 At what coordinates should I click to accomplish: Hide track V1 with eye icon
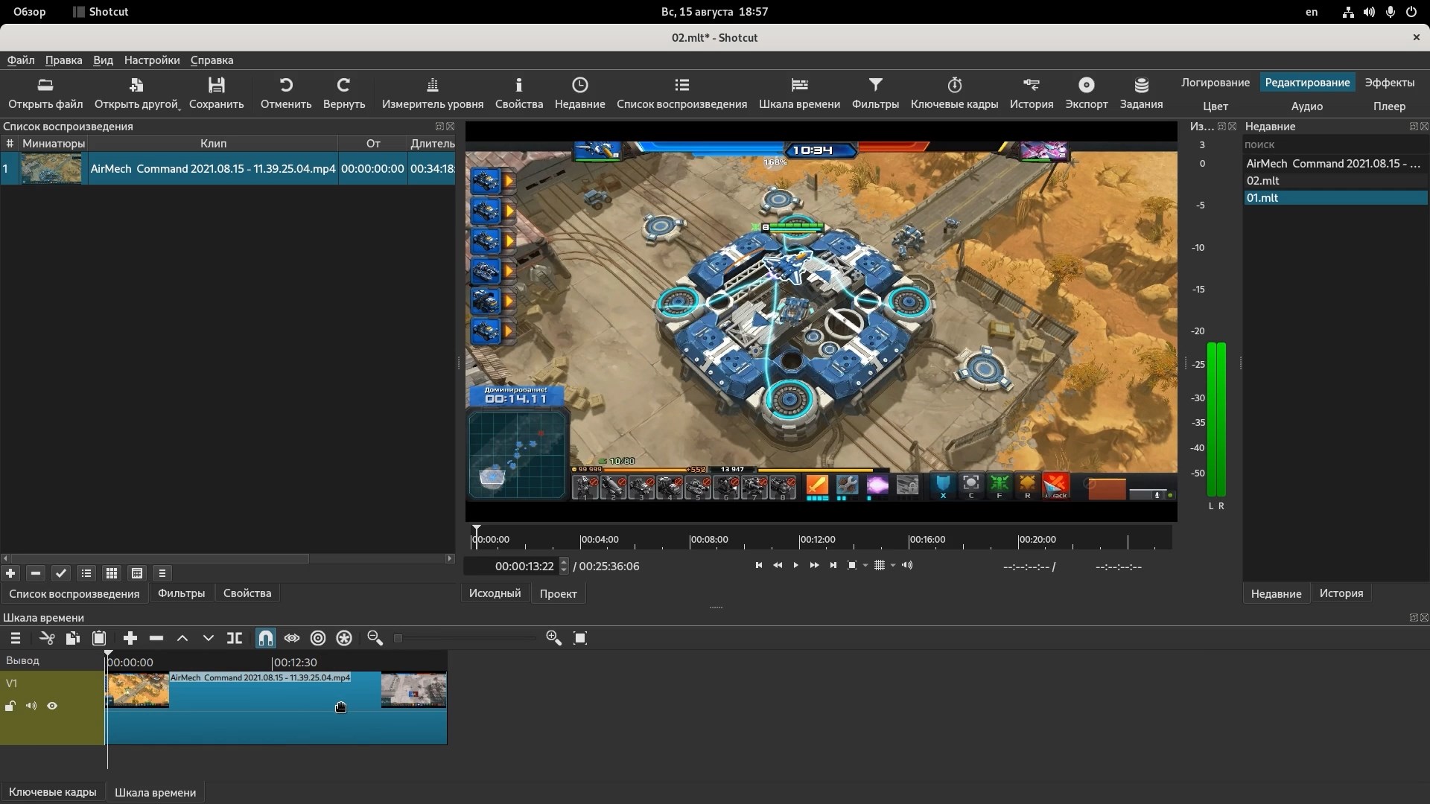coord(52,706)
